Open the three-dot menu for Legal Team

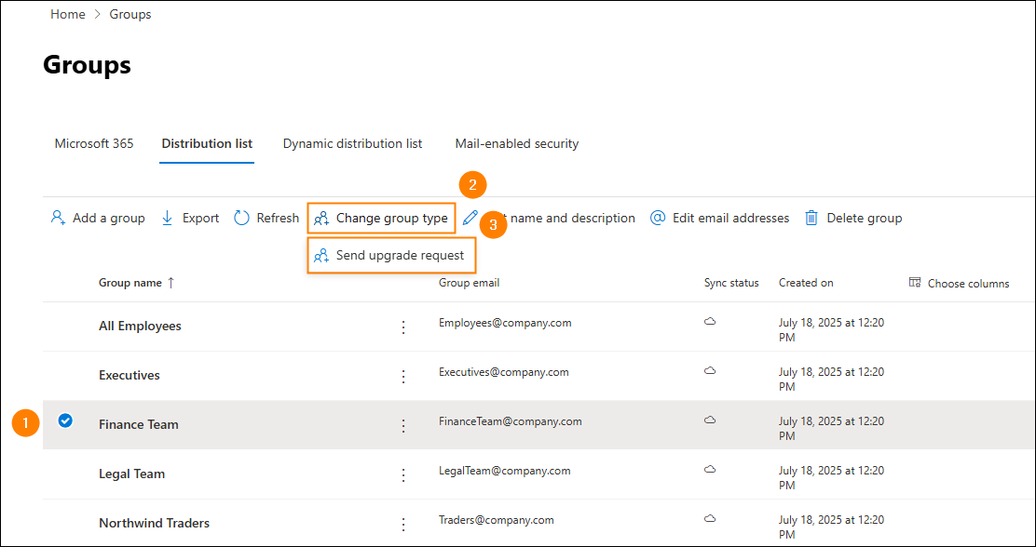pyautogui.click(x=403, y=475)
